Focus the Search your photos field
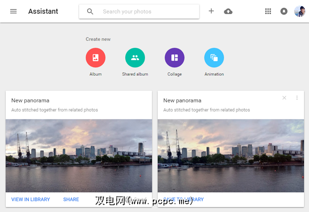Image resolution: width=309 pixels, height=212 pixels. [x=139, y=11]
